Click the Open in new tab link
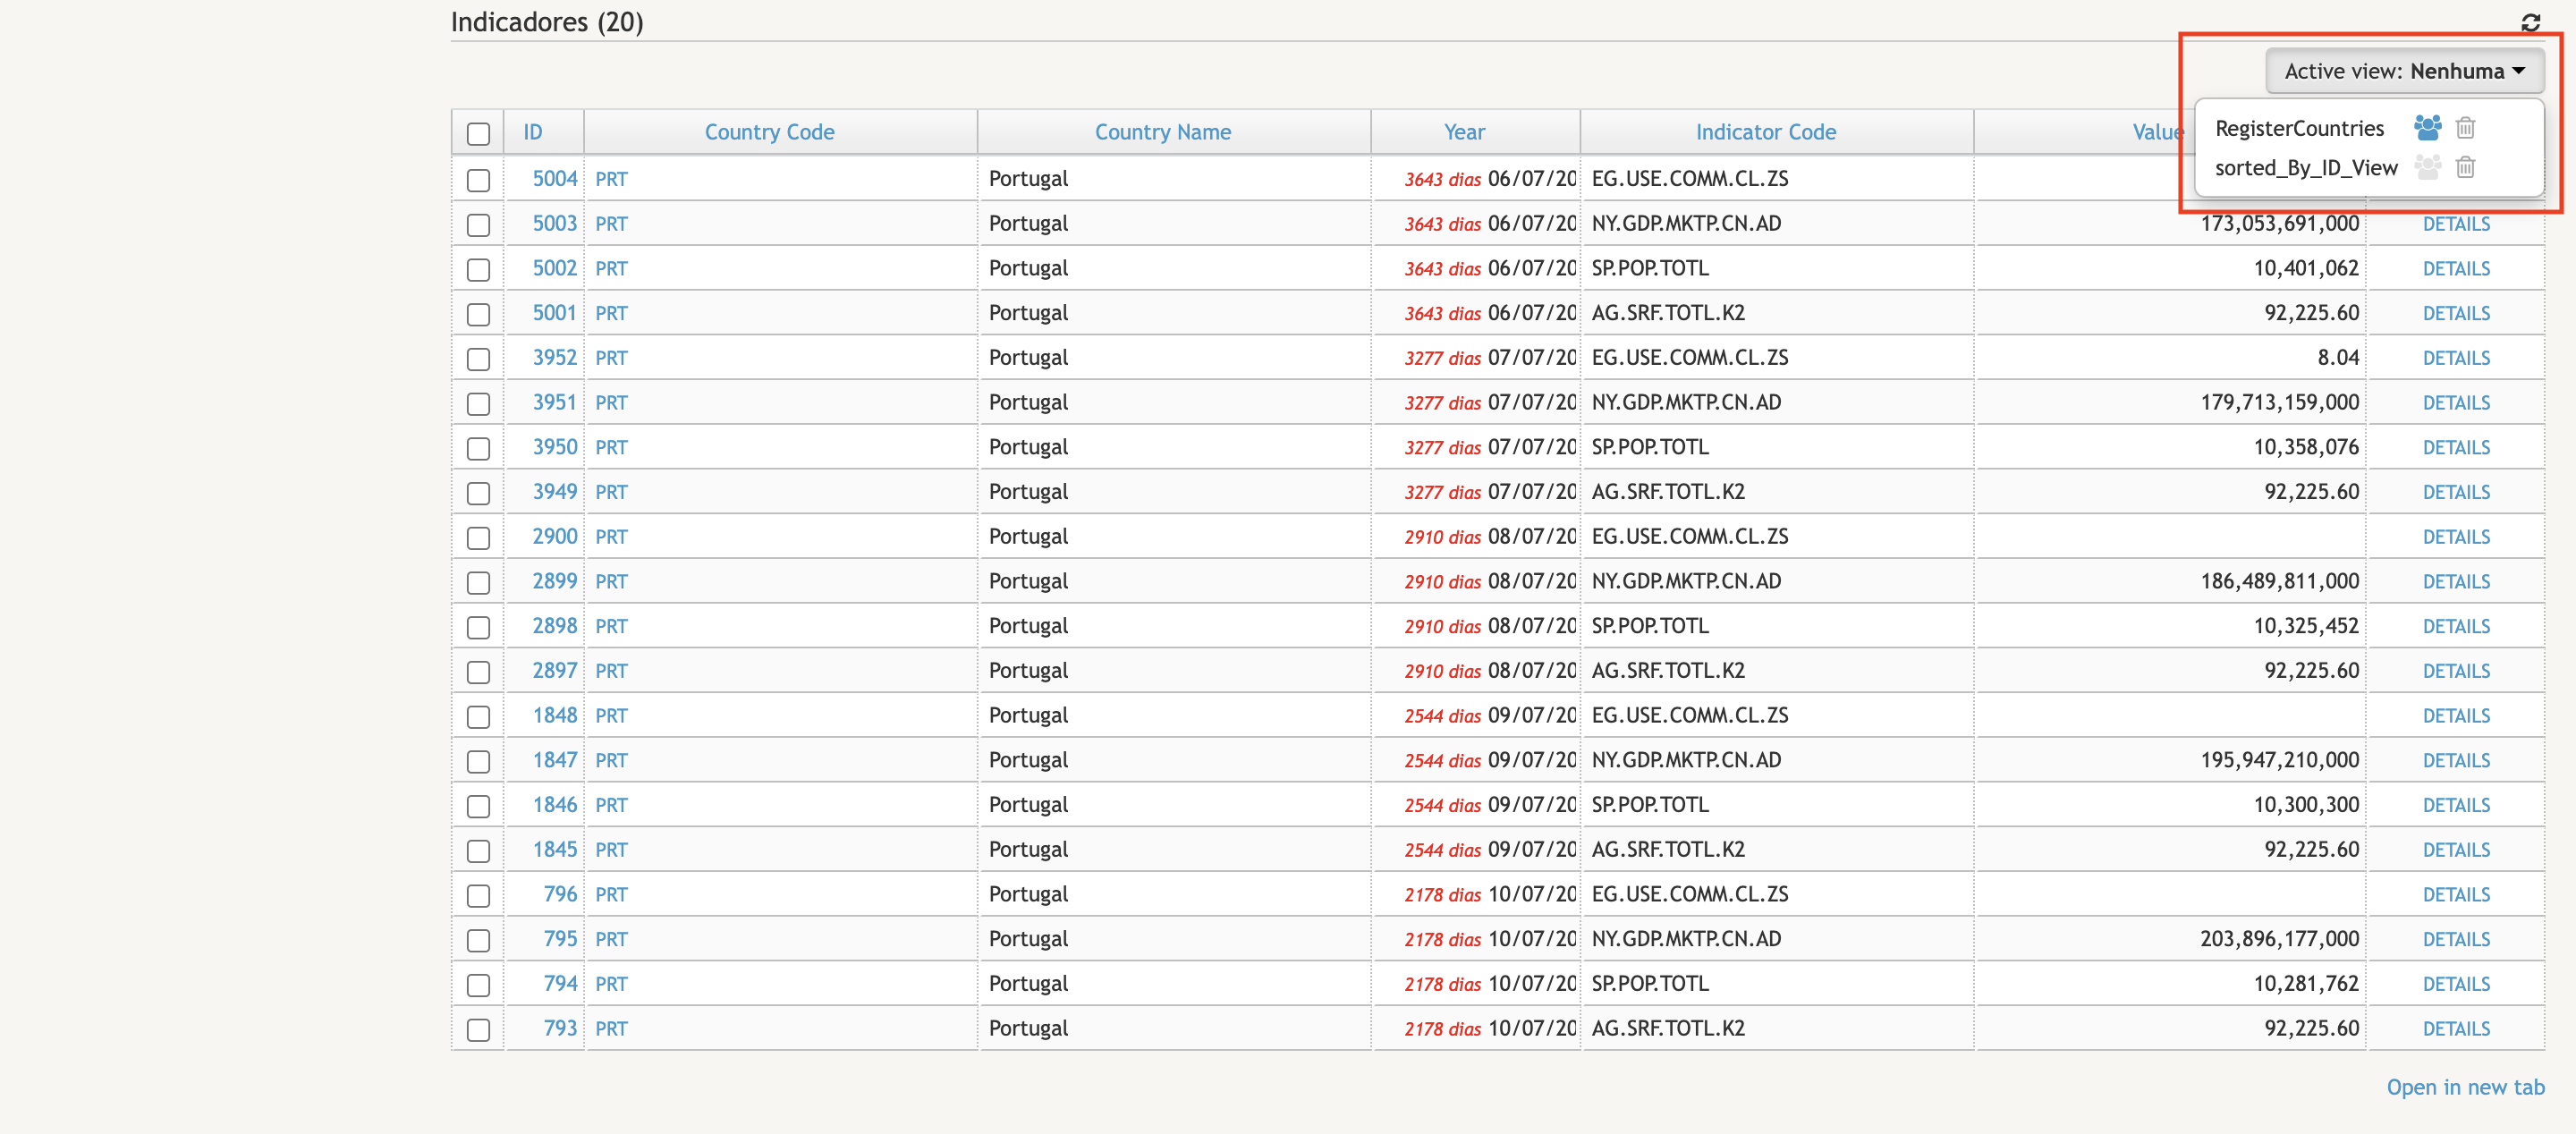 2465,1087
